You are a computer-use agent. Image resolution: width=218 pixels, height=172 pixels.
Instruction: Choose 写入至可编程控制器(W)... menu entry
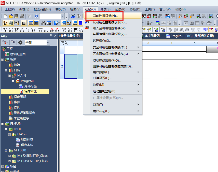pos(113,28)
